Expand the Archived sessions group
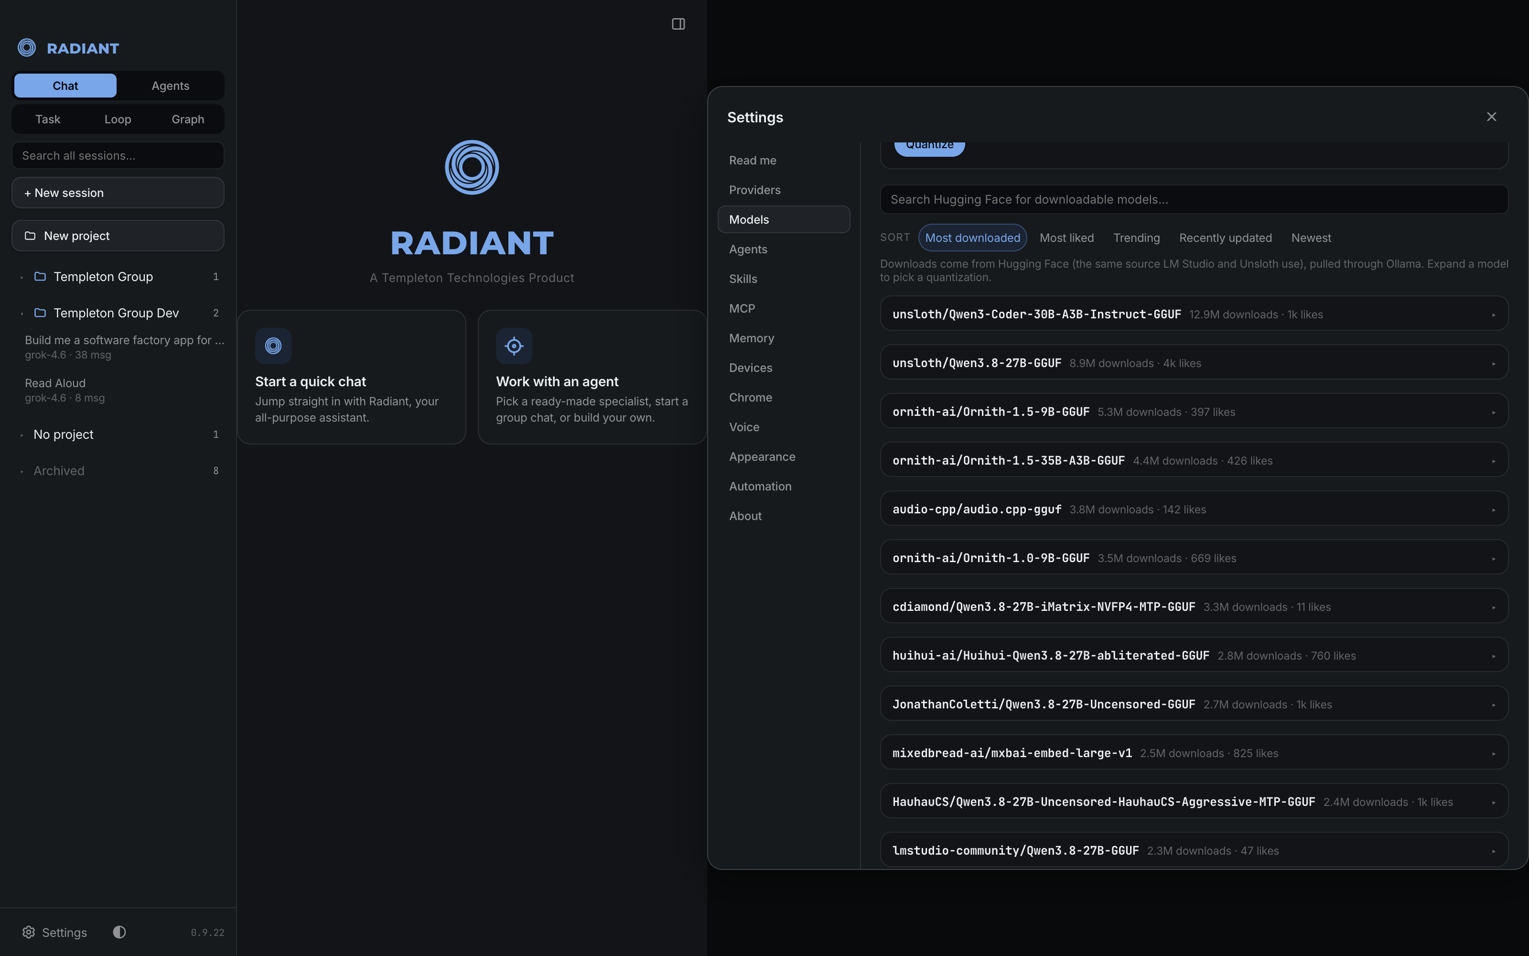Screen dimensions: 1529x956 click(x=118, y=471)
